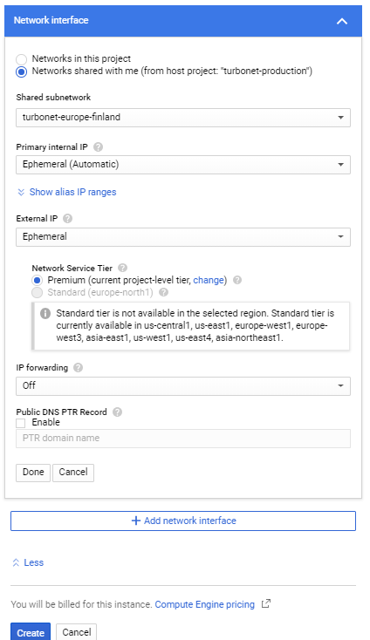
Task: Click help icon beside Primary internal IP
Action: (98, 147)
